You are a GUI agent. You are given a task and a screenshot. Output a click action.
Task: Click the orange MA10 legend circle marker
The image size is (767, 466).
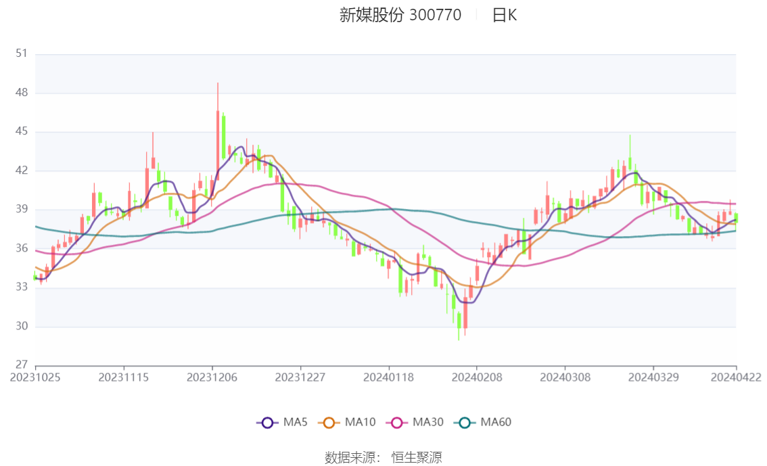(x=329, y=423)
